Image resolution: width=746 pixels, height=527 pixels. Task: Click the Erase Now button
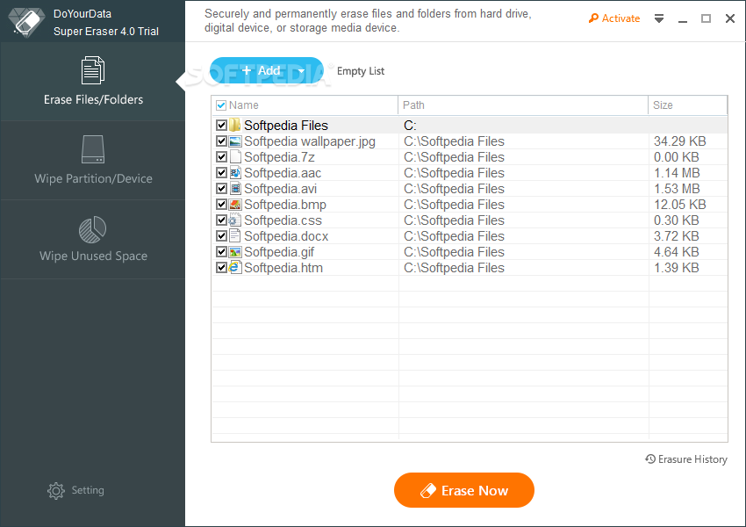coord(464,490)
